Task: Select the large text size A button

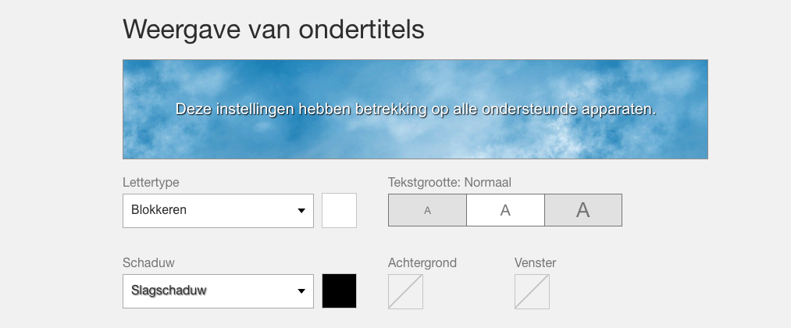Action: tap(583, 210)
